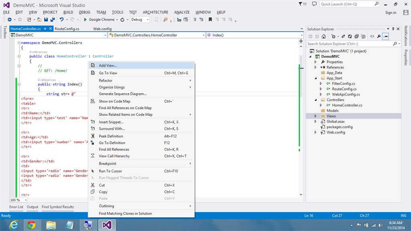Open Properties wrench icon in Solution Explorer
The height and width of the screenshot is (231, 411).
click(x=379, y=36)
